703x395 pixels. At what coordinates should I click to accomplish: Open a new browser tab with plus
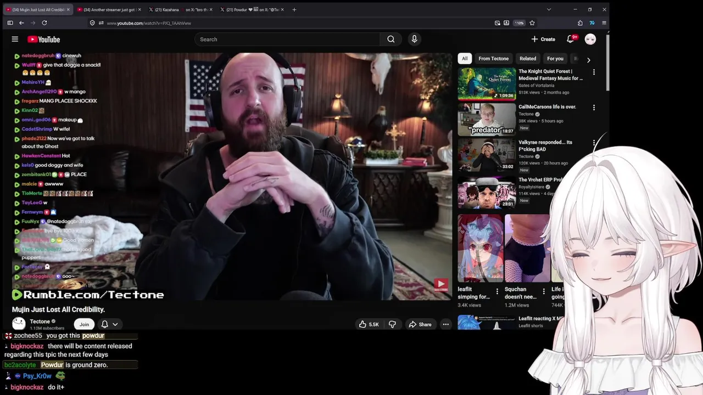click(294, 9)
